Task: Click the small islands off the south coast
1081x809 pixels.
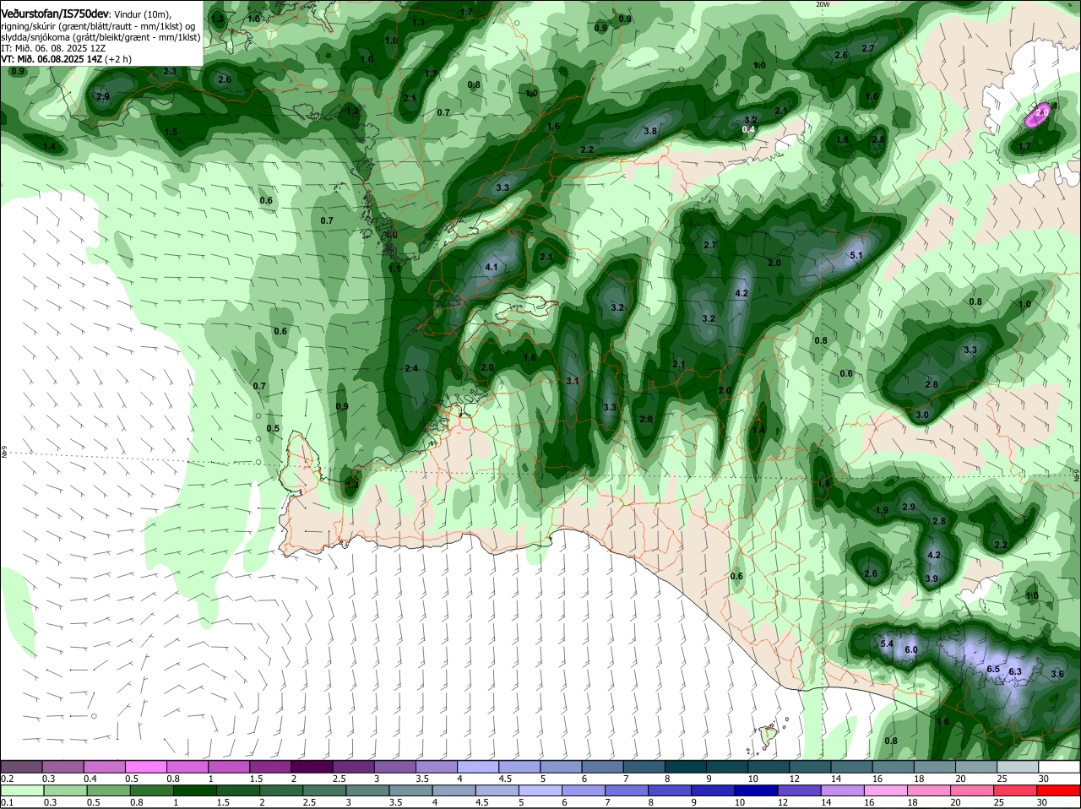Action: coord(769,736)
